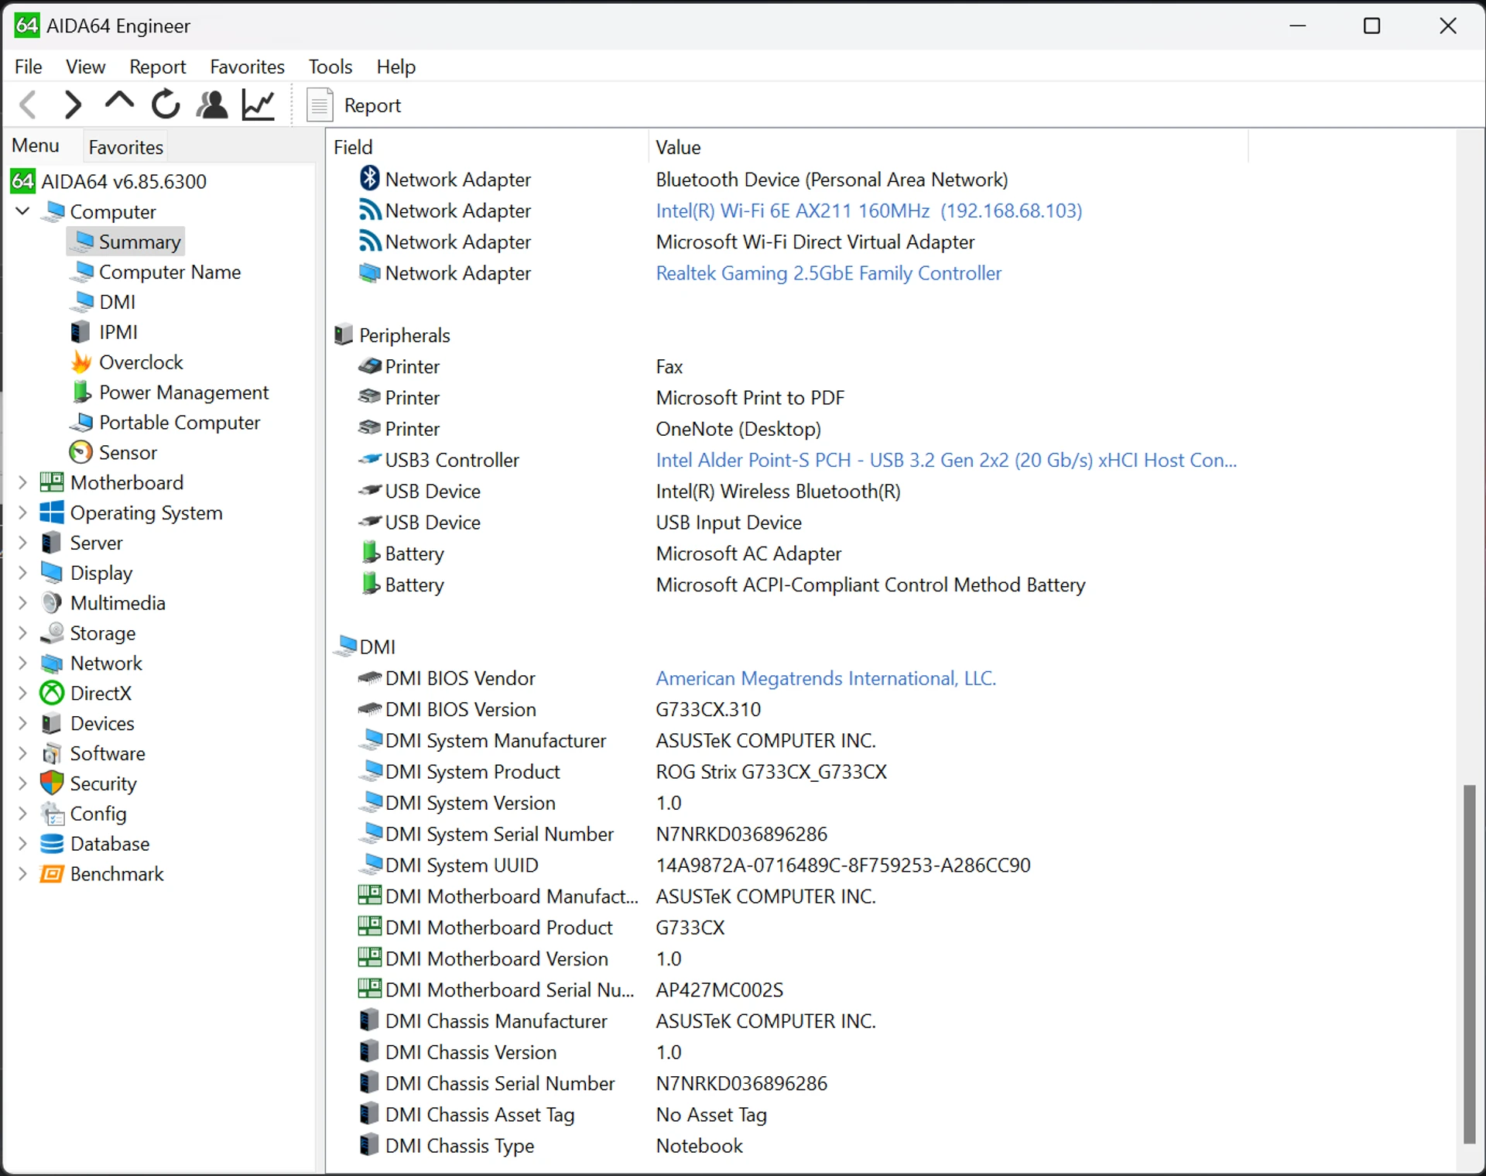Viewport: 1486px width, 1176px height.
Task: Open American Megatrends International link
Action: pos(826,678)
